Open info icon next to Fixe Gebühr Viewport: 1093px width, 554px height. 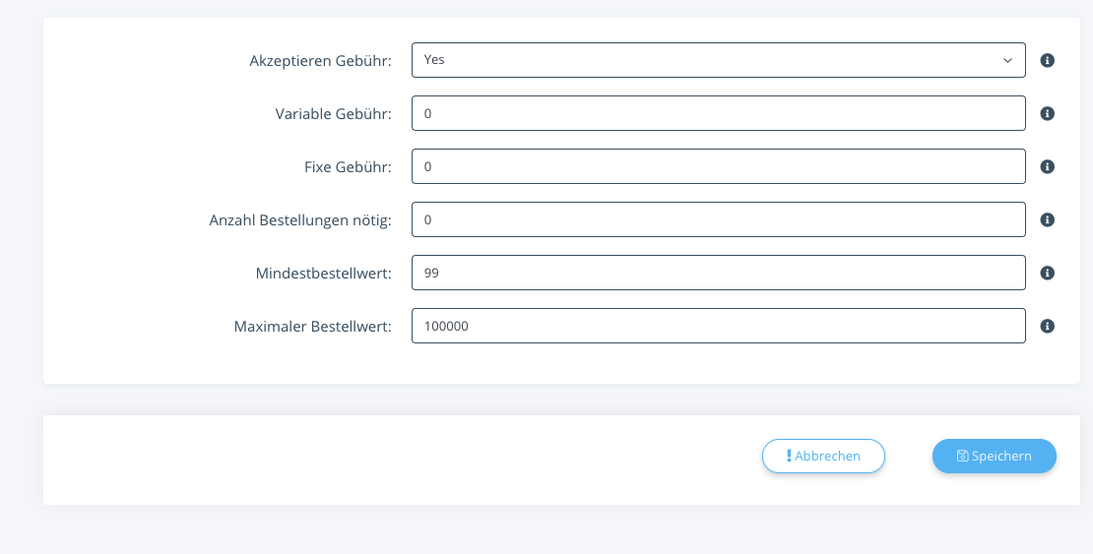[x=1047, y=166]
